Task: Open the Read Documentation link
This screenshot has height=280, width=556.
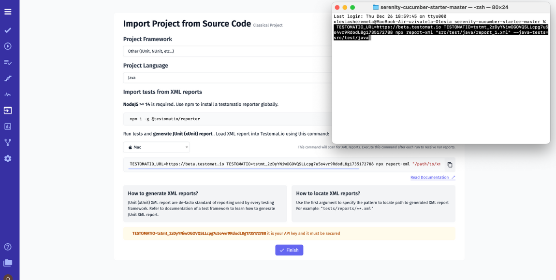Action: (430, 177)
